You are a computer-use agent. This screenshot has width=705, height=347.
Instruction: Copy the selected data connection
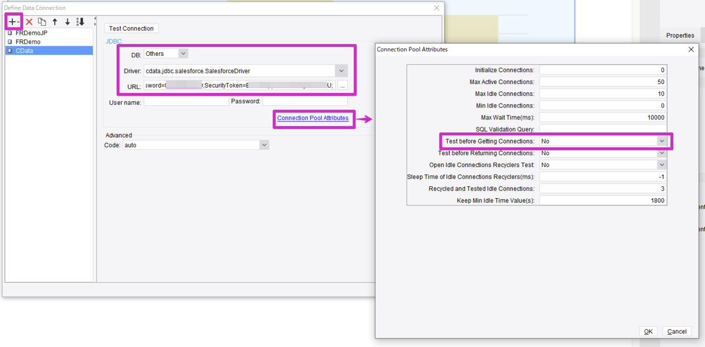click(x=42, y=22)
